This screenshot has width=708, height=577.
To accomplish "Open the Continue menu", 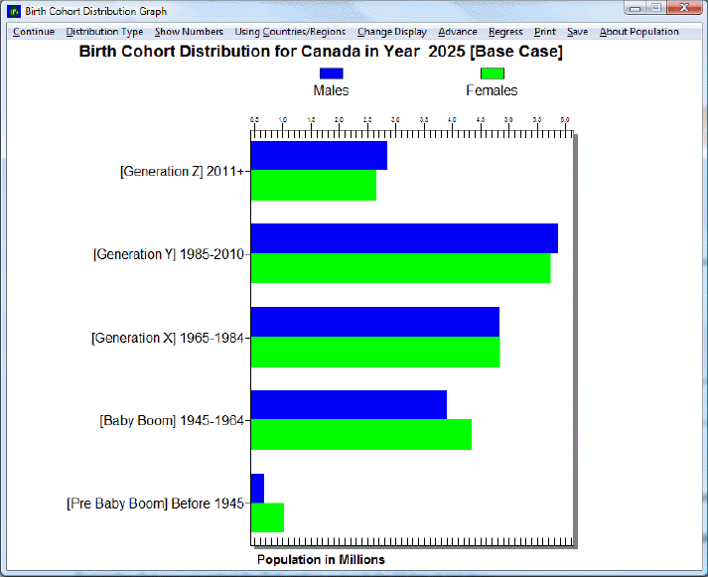I will tap(34, 32).
